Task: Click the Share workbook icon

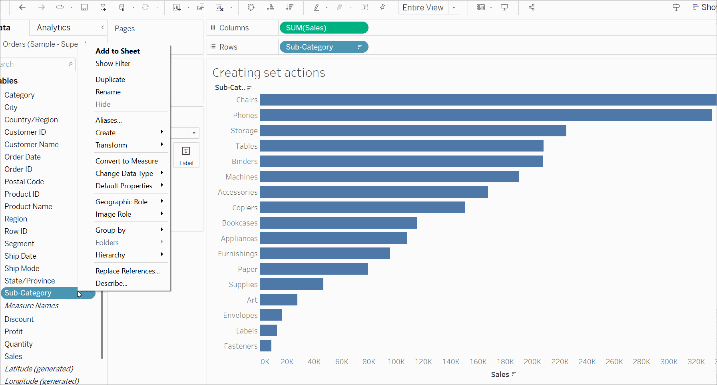Action: (x=532, y=8)
